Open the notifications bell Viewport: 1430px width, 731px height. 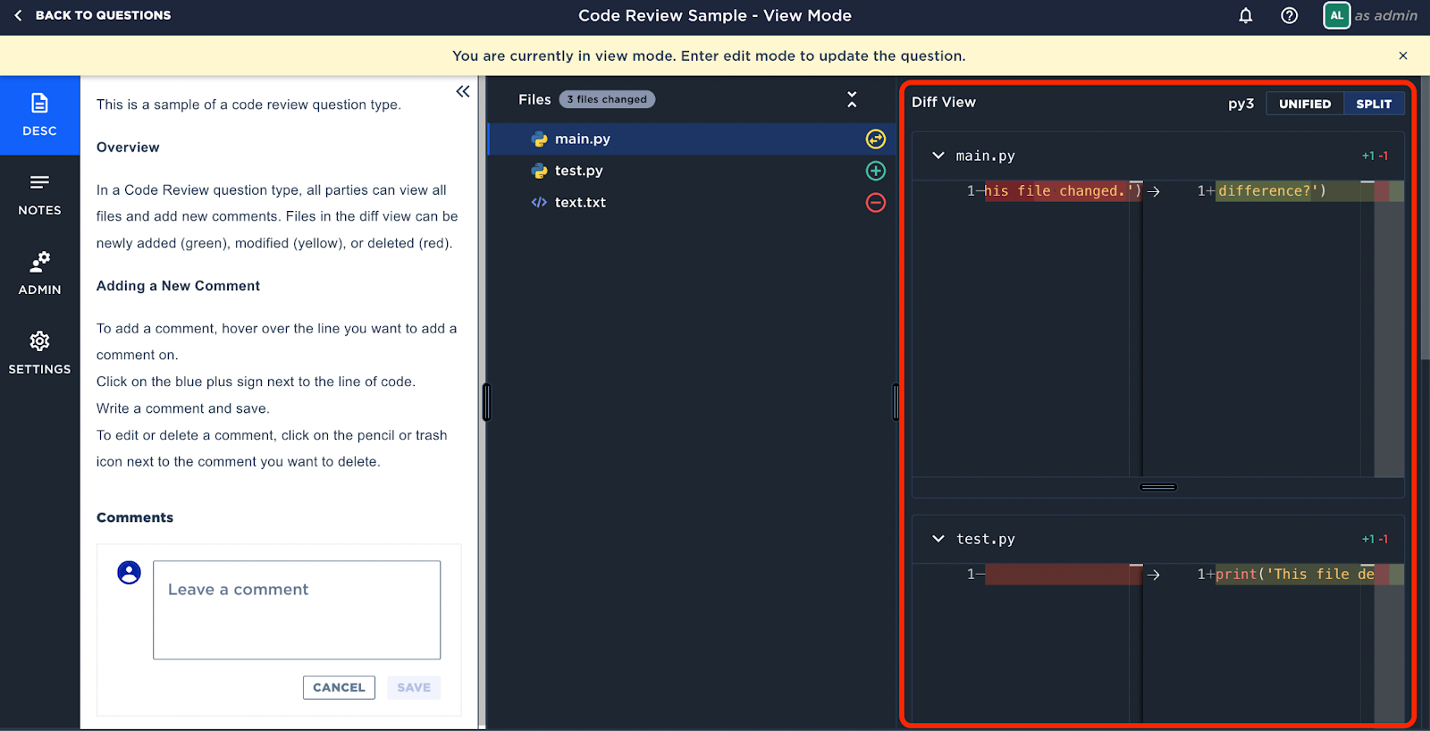point(1246,15)
